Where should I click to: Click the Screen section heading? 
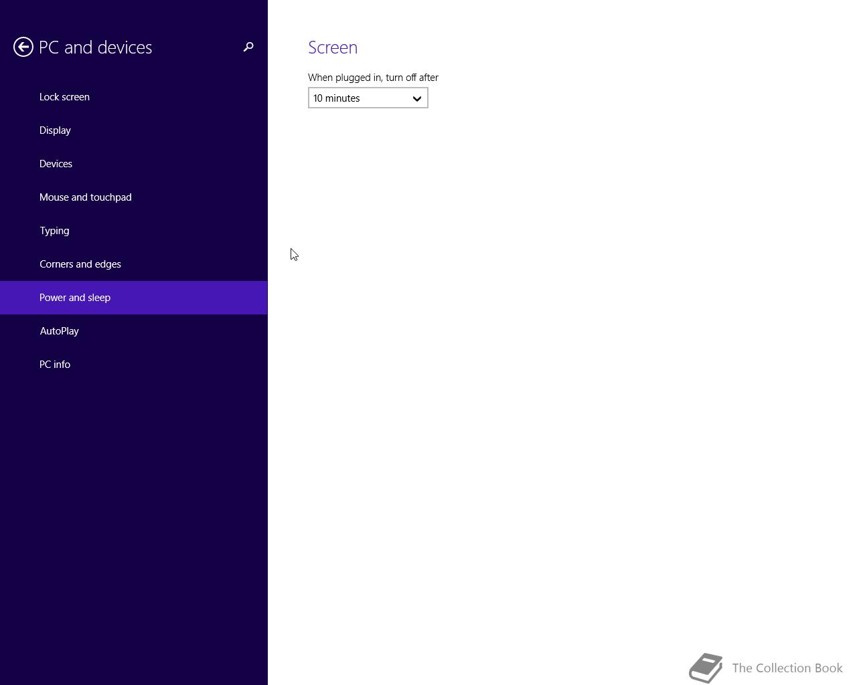(333, 47)
